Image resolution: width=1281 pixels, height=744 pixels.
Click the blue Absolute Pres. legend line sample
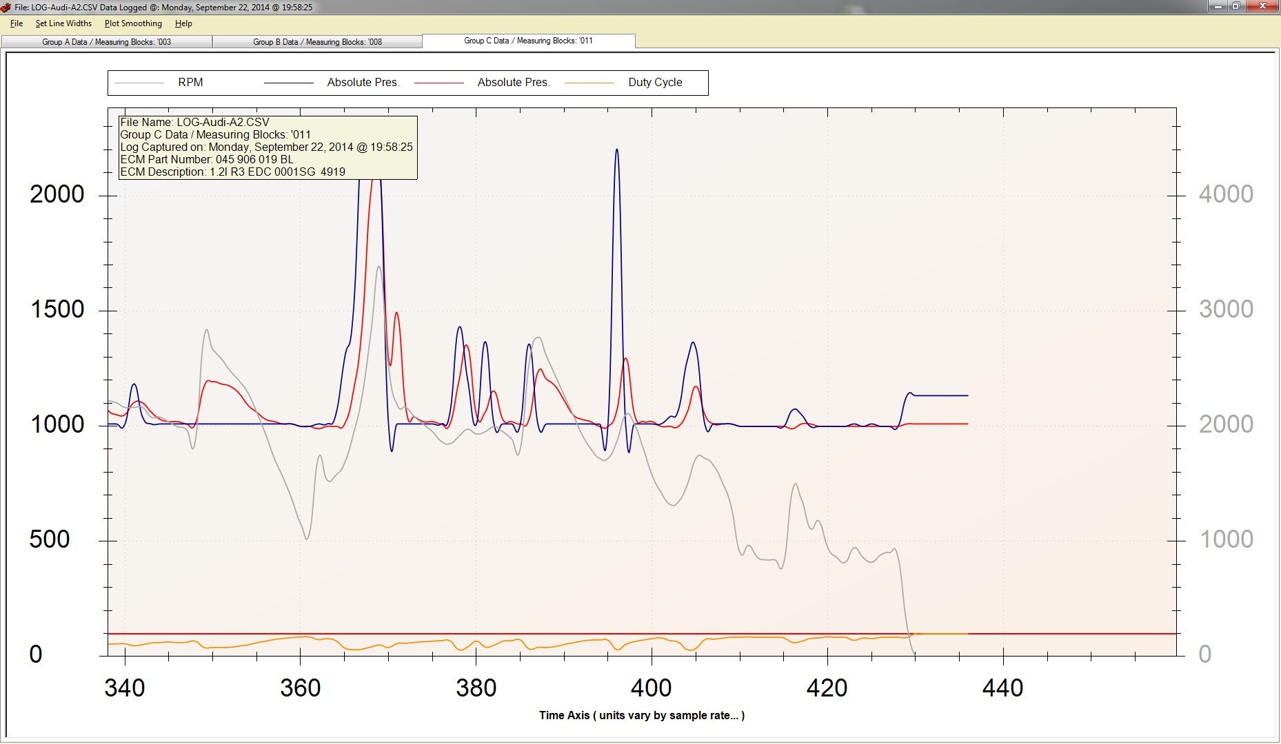289,83
